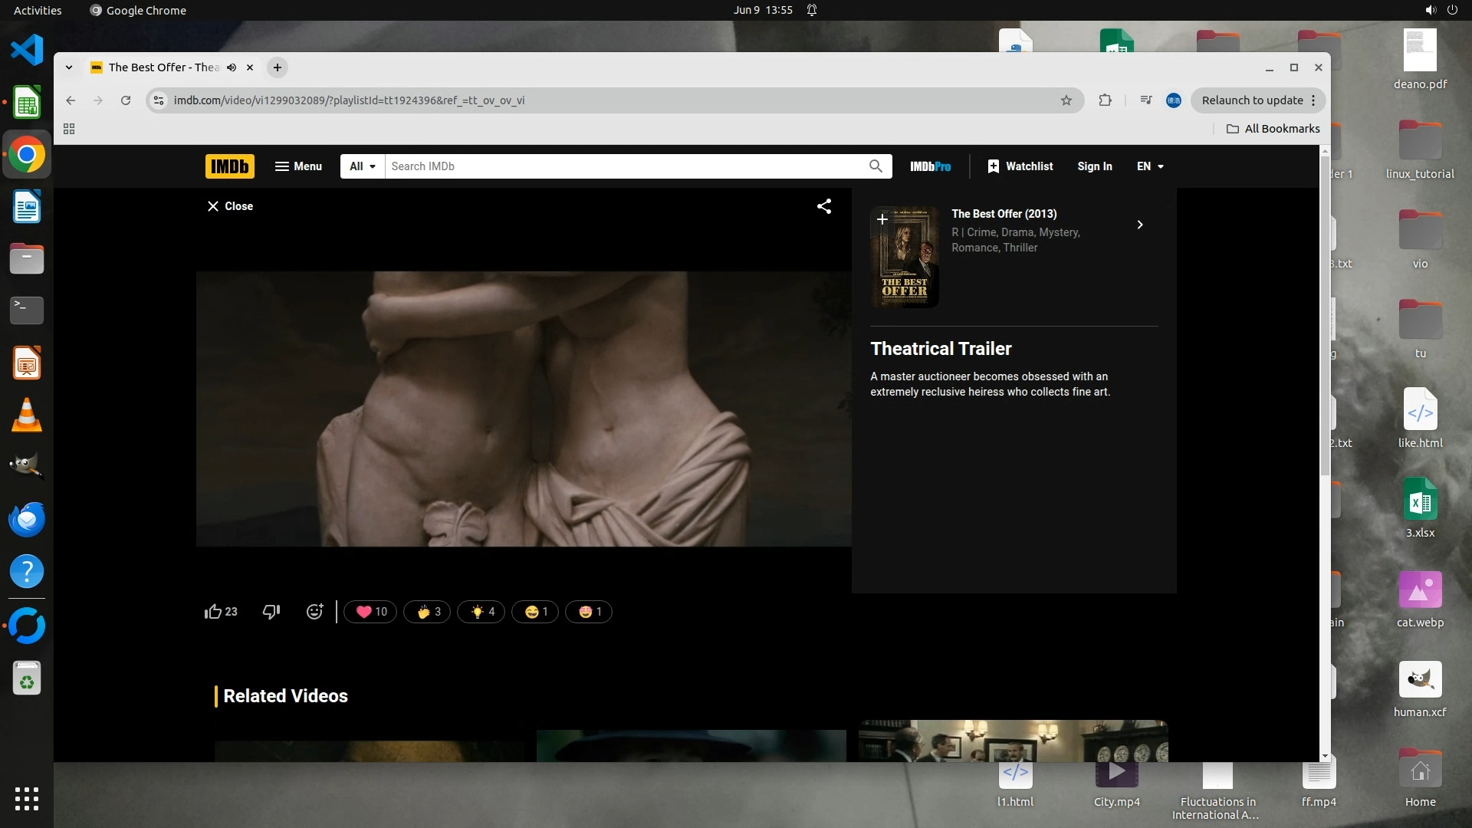Bookmark this page with the star icon

point(1066,100)
